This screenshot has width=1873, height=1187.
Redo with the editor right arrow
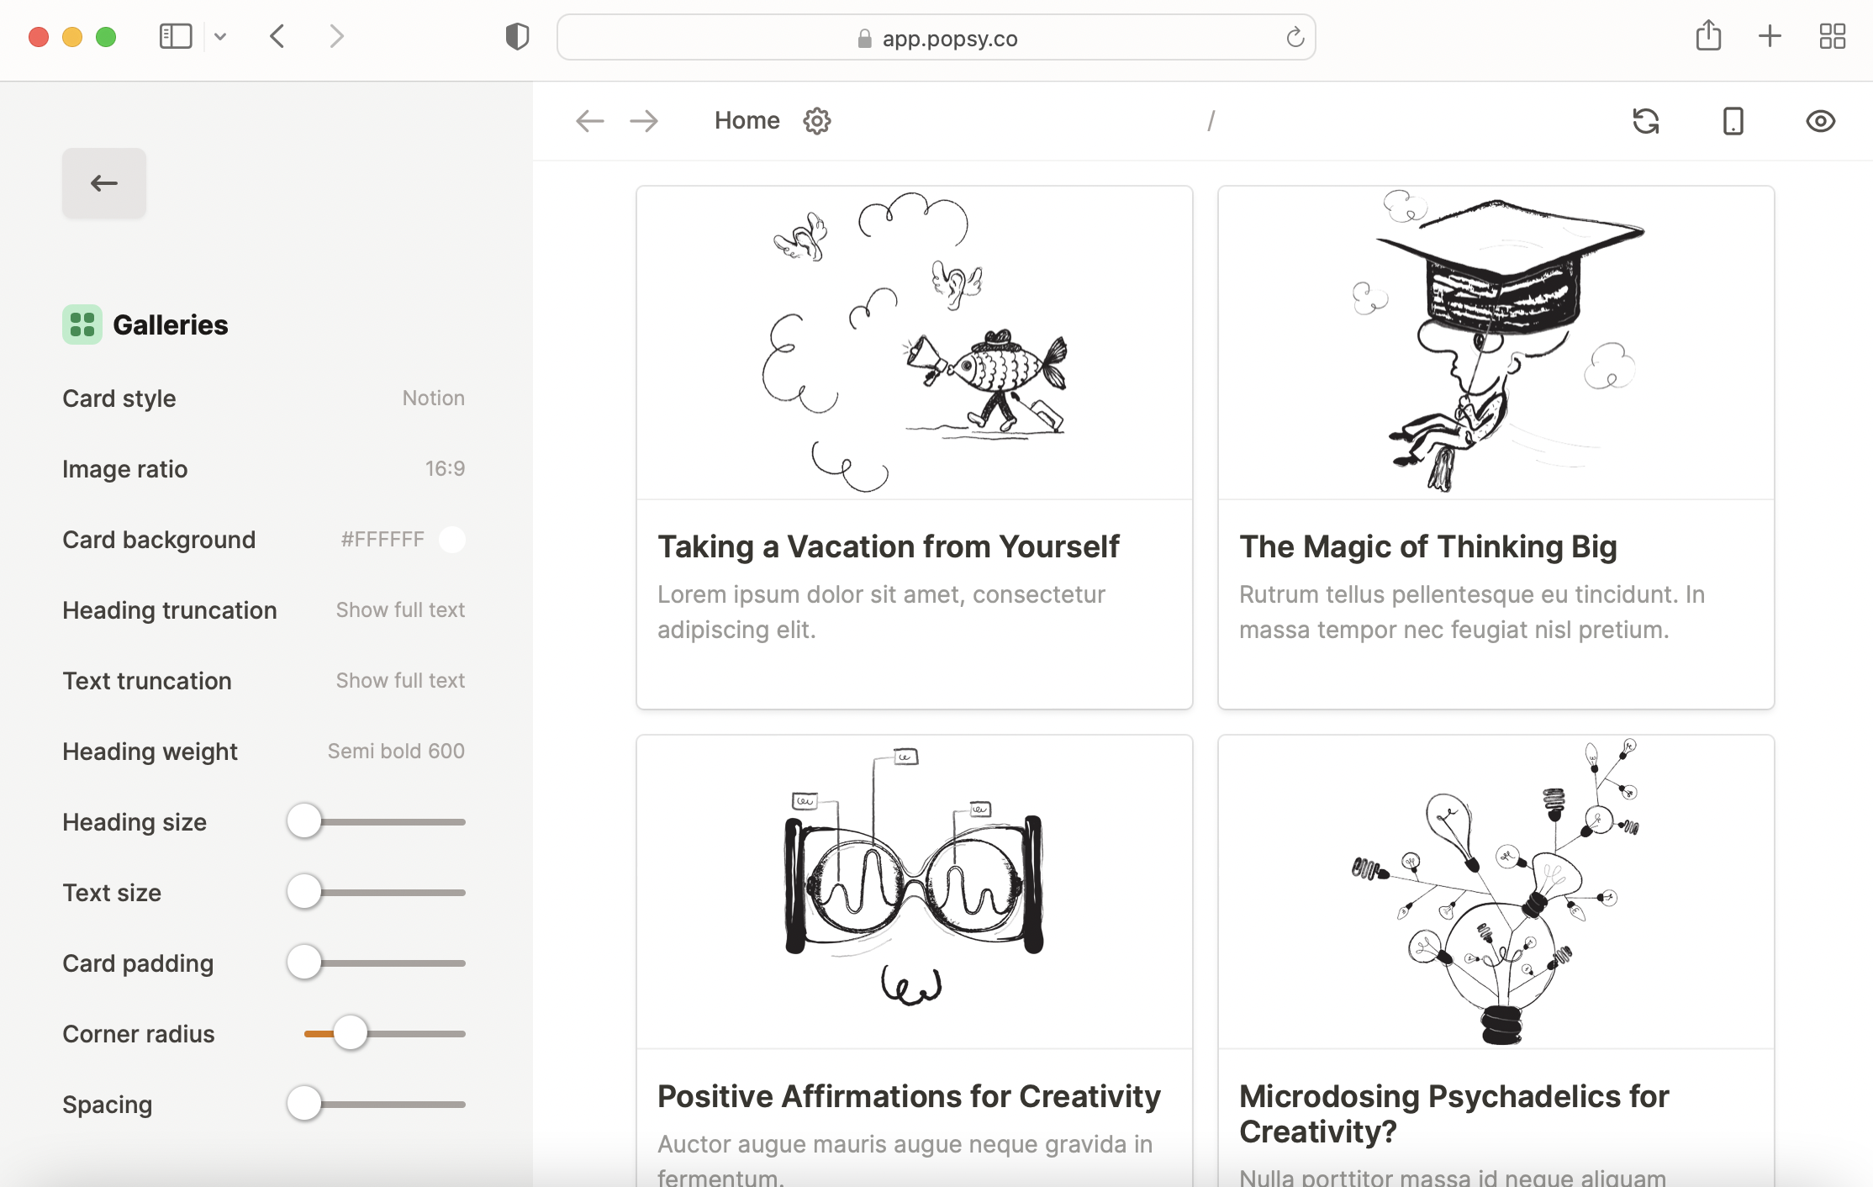pyautogui.click(x=644, y=121)
